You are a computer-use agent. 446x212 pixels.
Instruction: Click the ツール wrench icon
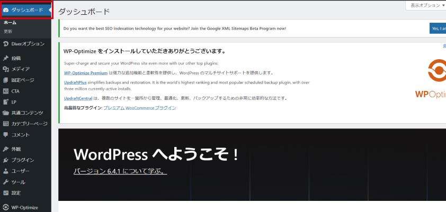click(6, 181)
